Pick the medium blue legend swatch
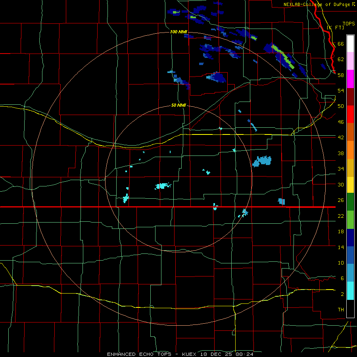The height and width of the screenshot is (357, 357). pos(350,255)
